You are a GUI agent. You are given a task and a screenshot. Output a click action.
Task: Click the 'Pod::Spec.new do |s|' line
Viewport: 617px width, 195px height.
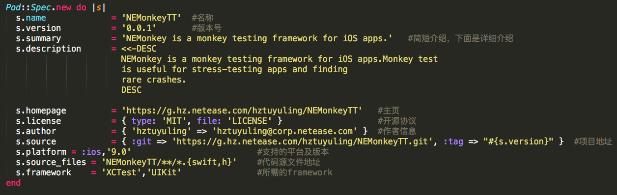(56, 7)
